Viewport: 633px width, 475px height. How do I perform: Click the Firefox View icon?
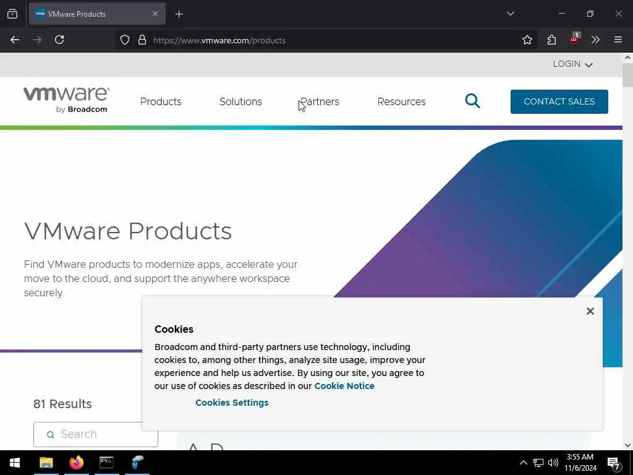tap(12, 14)
